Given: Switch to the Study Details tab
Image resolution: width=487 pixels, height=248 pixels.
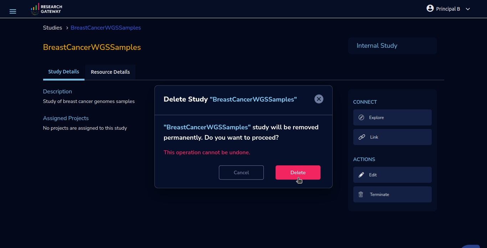Looking at the screenshot, I should (x=63, y=72).
